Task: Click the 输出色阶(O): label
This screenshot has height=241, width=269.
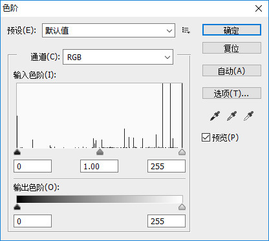Action: click(36, 187)
